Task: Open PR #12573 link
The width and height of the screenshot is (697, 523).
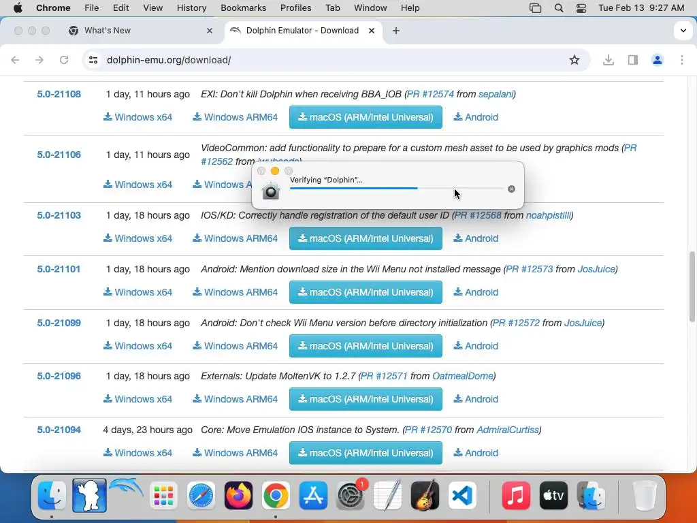Action: point(530,269)
